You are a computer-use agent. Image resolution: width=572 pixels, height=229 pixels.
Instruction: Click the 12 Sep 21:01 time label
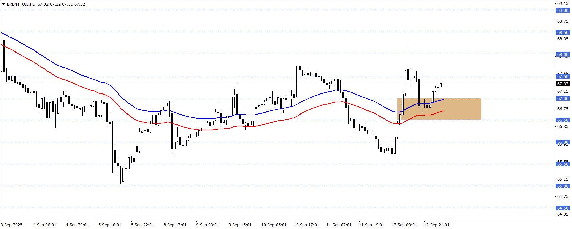437,225
